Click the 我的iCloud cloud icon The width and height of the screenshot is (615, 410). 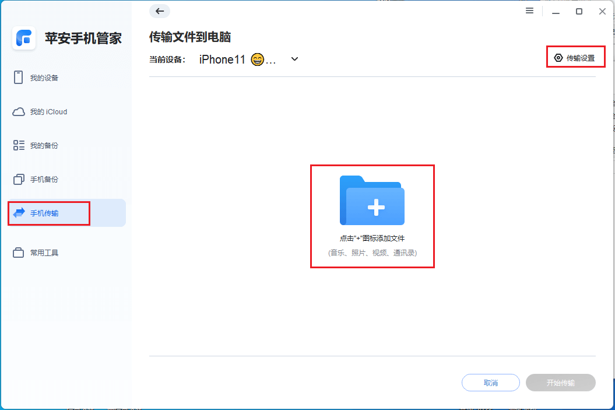point(19,111)
